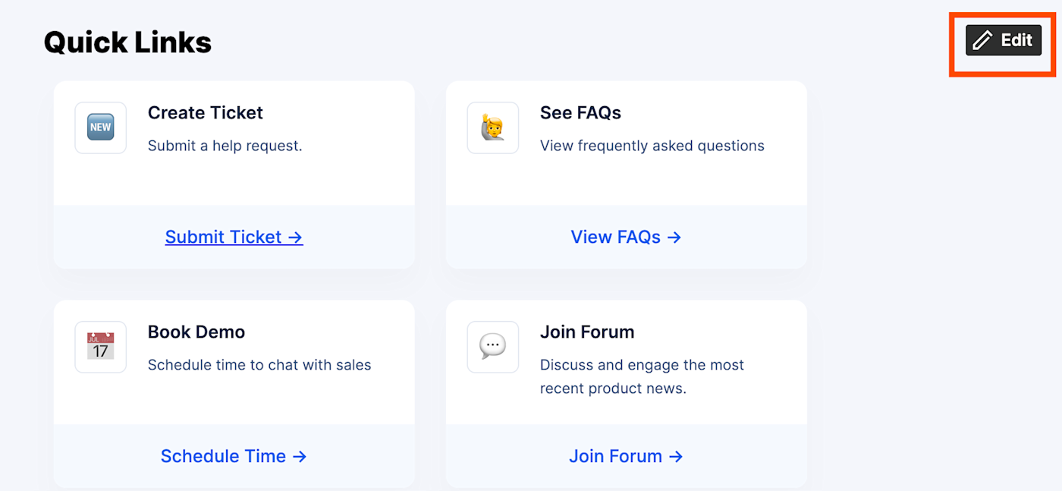The height and width of the screenshot is (491, 1062).
Task: Follow the Schedule Time link
Action: coord(234,456)
